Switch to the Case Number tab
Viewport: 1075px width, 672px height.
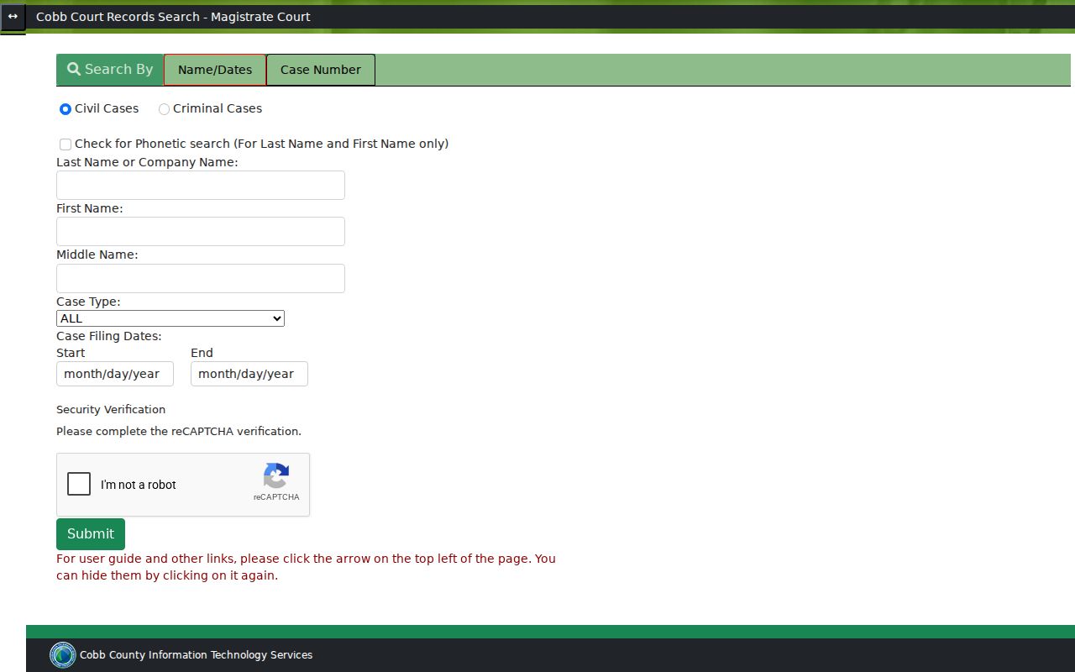coord(321,70)
